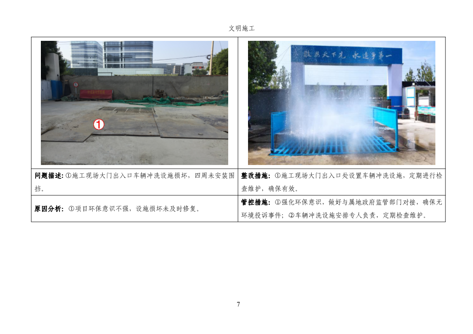The width and height of the screenshot is (473, 334).
Task: Click the red banner on the wall
Action: 96,94
